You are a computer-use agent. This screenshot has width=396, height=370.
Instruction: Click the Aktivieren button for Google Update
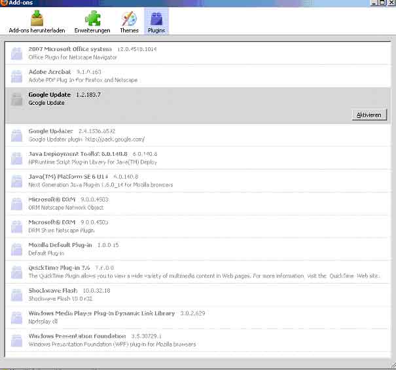tap(369, 115)
